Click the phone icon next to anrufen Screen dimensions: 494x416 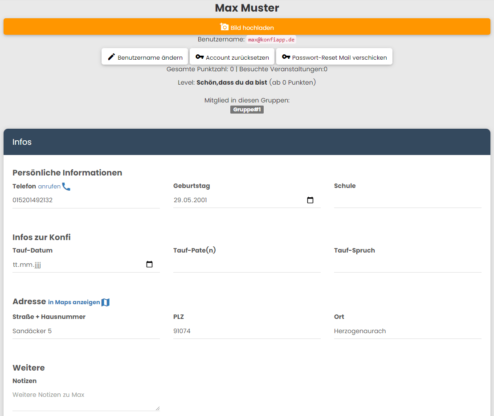(66, 187)
